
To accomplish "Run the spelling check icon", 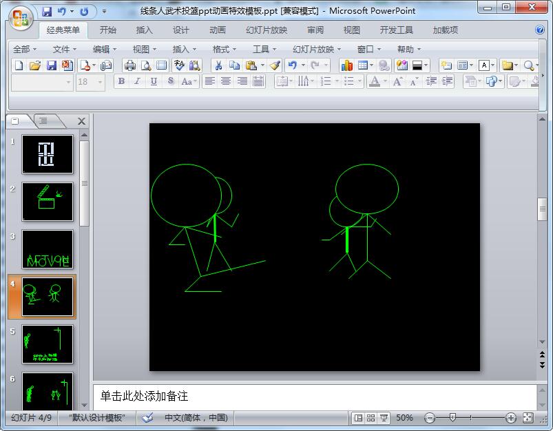I will [x=179, y=65].
